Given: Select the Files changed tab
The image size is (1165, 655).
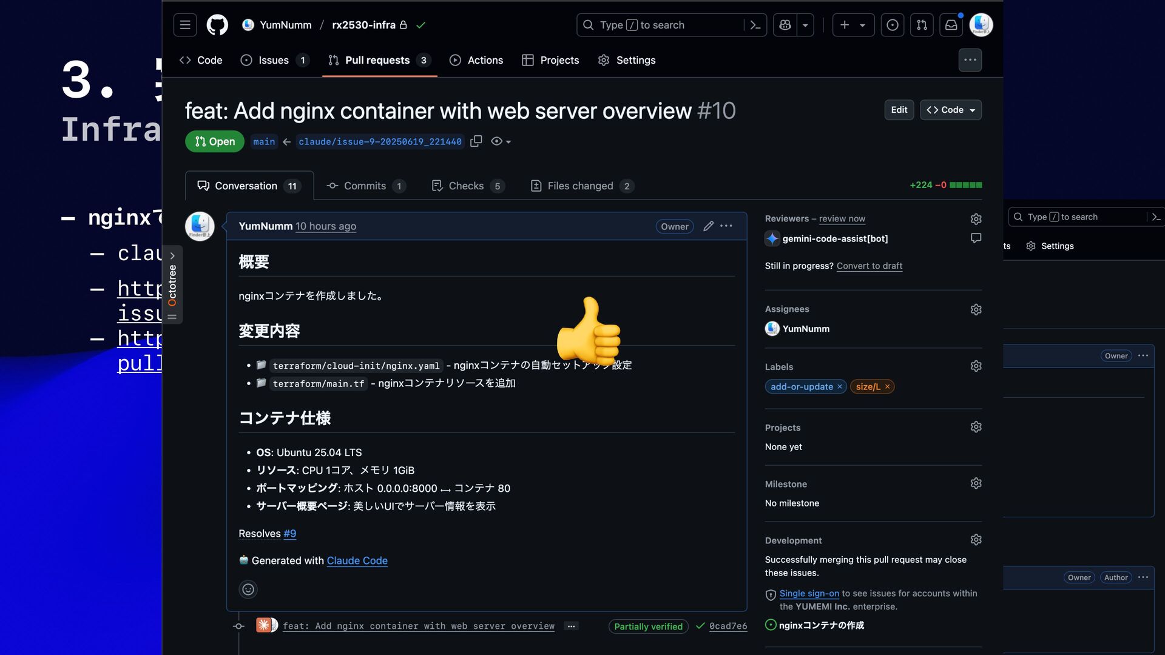Looking at the screenshot, I should coord(582,186).
